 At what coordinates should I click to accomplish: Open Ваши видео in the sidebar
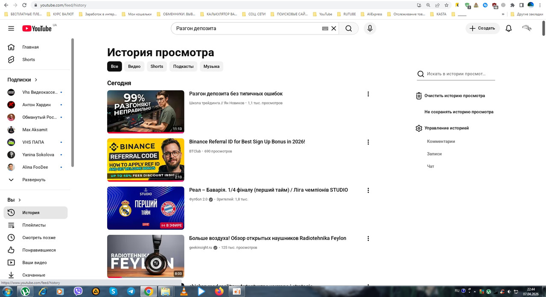[35, 262]
